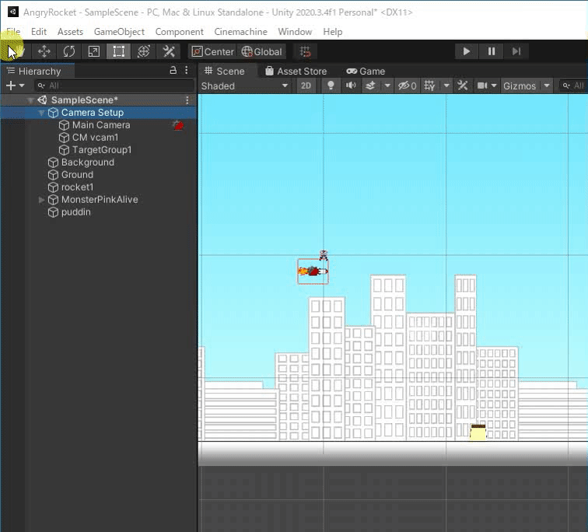Activate the Rect Transform tool

[118, 51]
